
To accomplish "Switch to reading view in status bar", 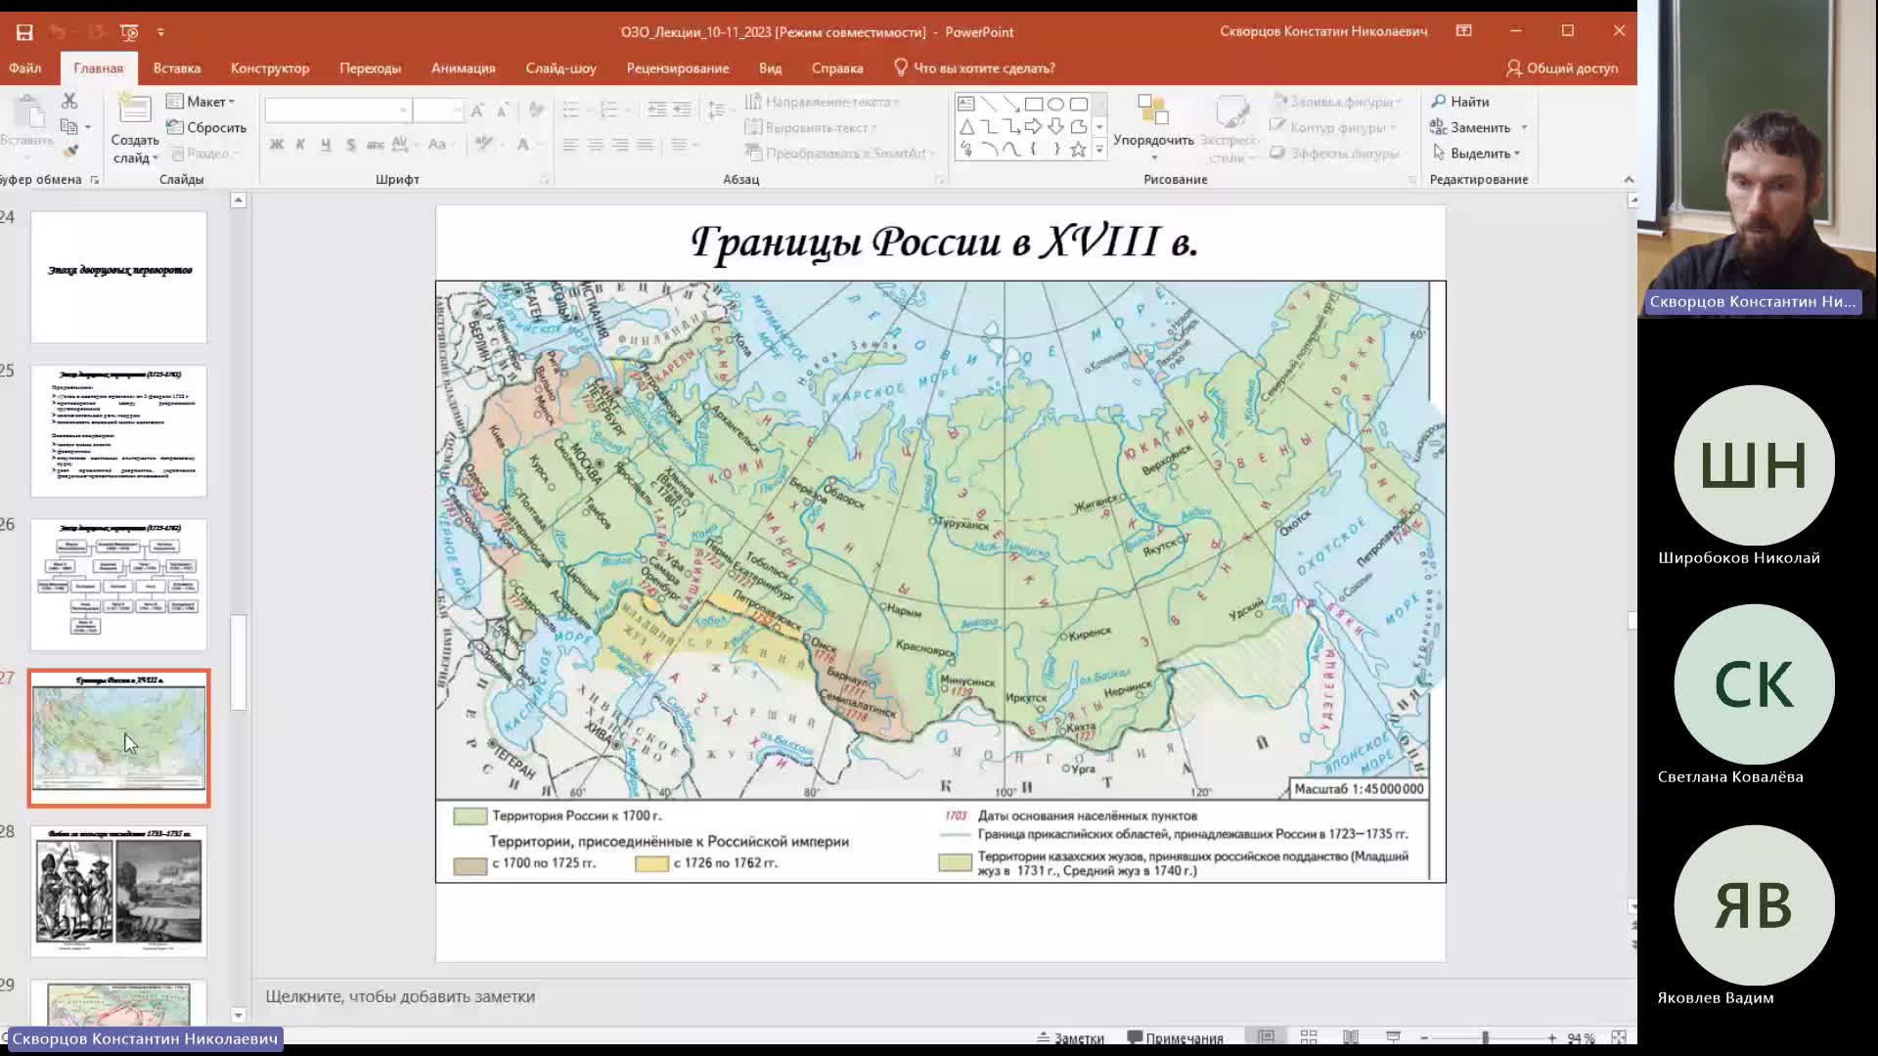I will click(x=1351, y=1037).
